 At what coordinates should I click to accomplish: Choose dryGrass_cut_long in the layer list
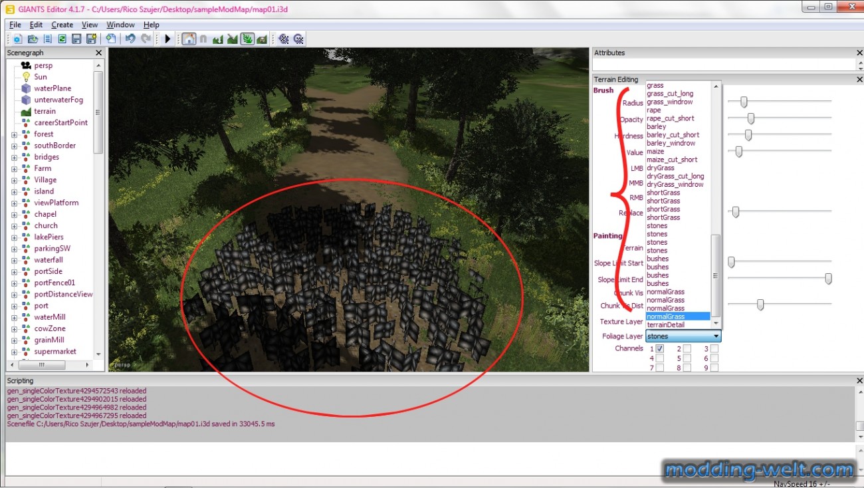click(678, 176)
